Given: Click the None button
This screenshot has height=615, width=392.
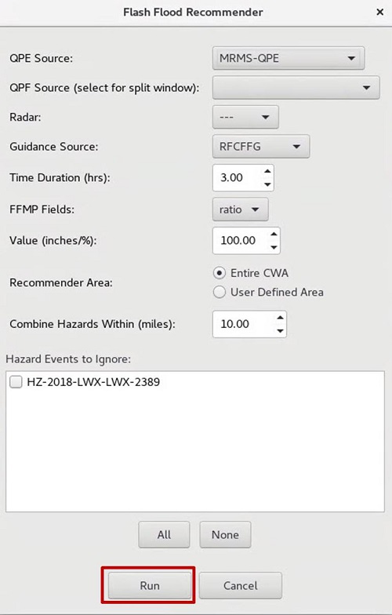Looking at the screenshot, I should point(225,535).
